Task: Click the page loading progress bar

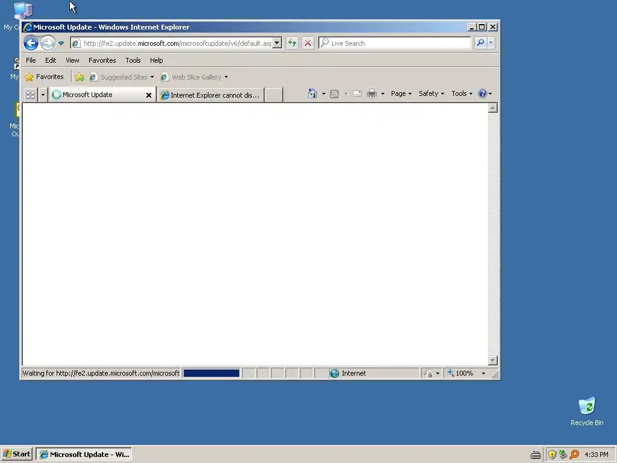Action: coord(211,373)
